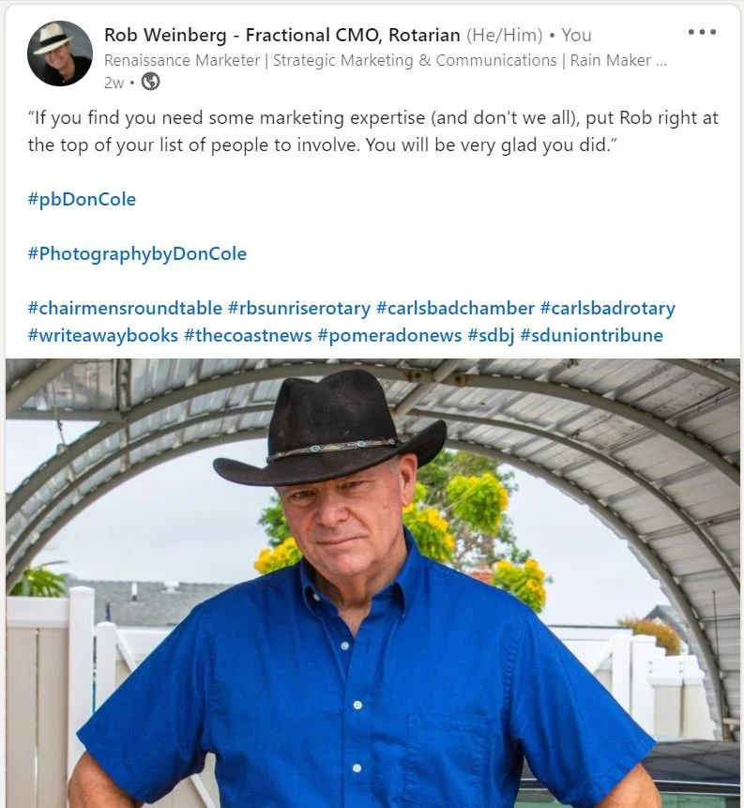
Task: Select the #sdbj hashtag
Action: point(491,335)
